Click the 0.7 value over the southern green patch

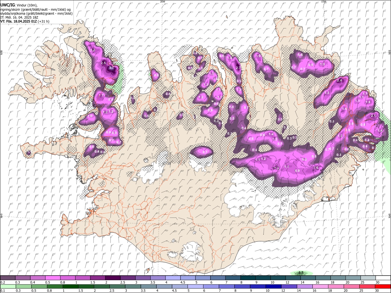click(x=301, y=273)
